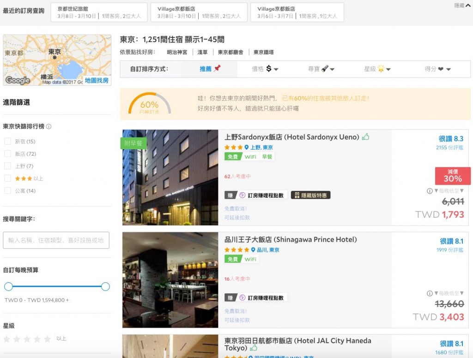
Task: Click the 2155 份評鑑 reviews link
Action: coord(449,147)
